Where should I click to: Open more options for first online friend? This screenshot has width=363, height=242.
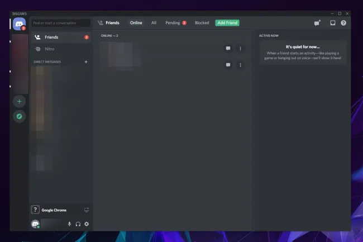coord(240,49)
